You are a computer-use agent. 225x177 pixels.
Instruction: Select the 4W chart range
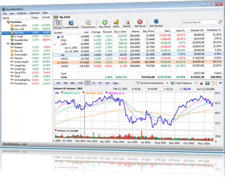[x=58, y=83]
